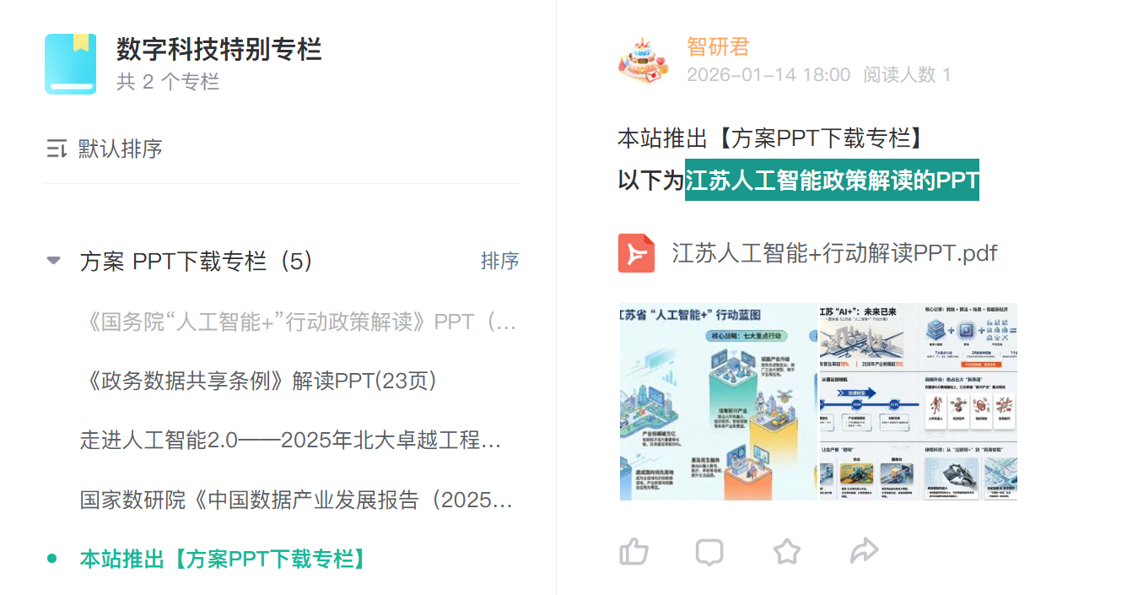Open 智研君 author avatar
This screenshot has width=1127, height=595.
click(x=644, y=61)
